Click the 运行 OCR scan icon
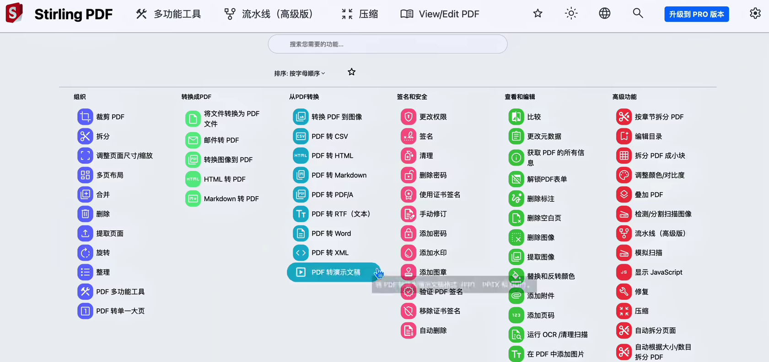This screenshot has height=362, width=769. [516, 335]
